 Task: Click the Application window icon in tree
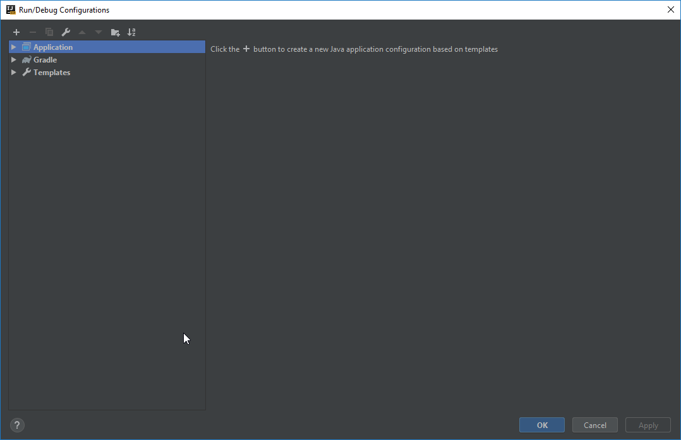27,47
